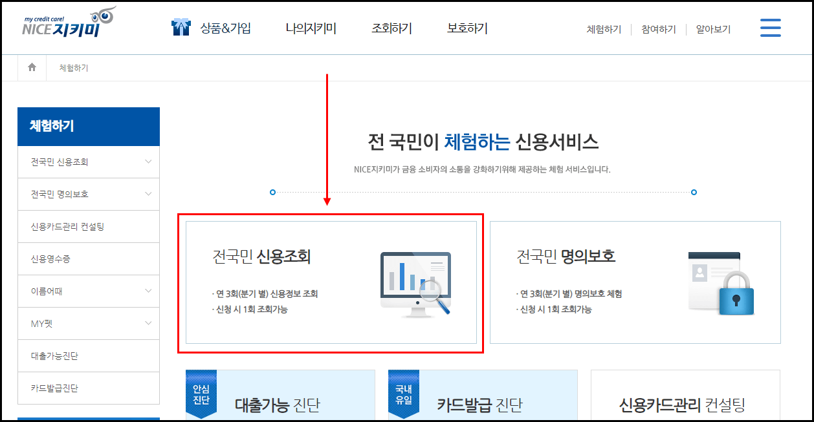Select 전국민 신용조회 in sidebar
The height and width of the screenshot is (422, 814).
point(89,162)
